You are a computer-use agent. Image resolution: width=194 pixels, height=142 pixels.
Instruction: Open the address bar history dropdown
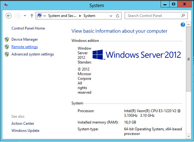(x=111, y=16)
